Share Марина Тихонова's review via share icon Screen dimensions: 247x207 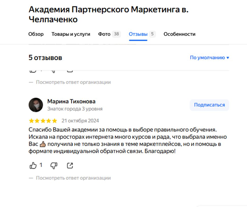point(70,165)
